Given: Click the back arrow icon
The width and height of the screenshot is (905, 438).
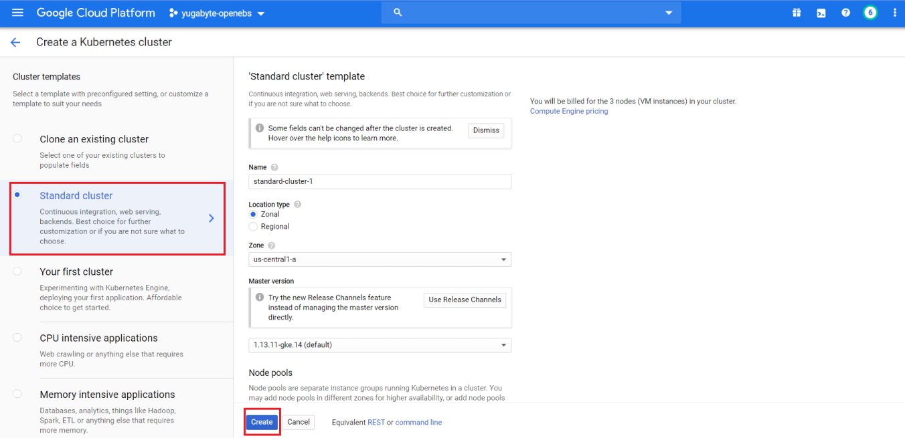Looking at the screenshot, I should [x=15, y=42].
